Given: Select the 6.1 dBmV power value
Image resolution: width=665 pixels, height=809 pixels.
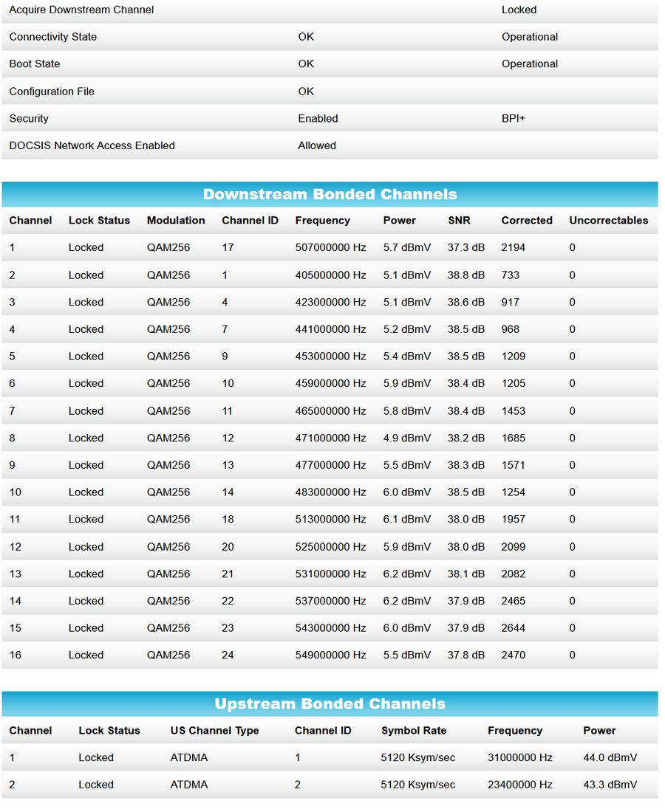Looking at the screenshot, I should click(x=407, y=520).
